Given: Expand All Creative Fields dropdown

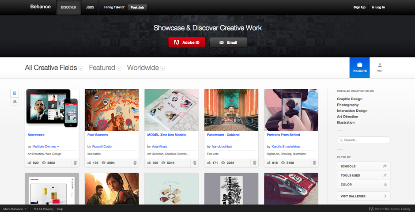Looking at the screenshot, I should pos(81,68).
